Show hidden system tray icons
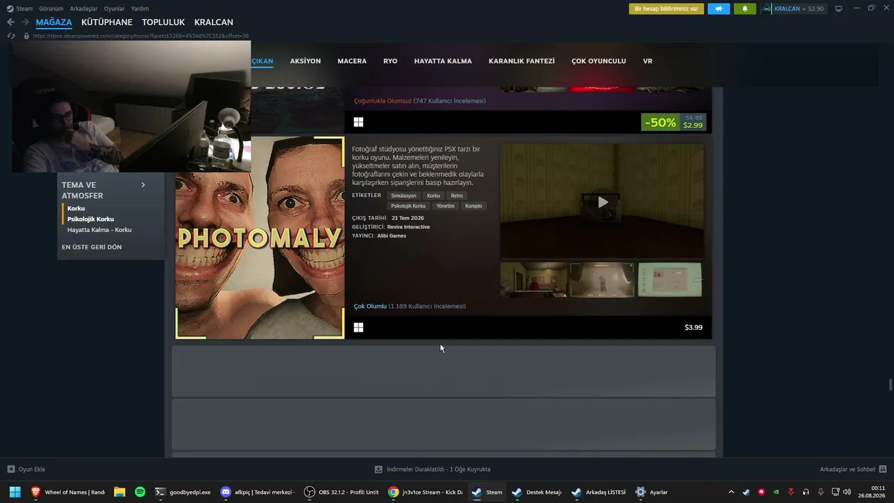 coord(731,492)
